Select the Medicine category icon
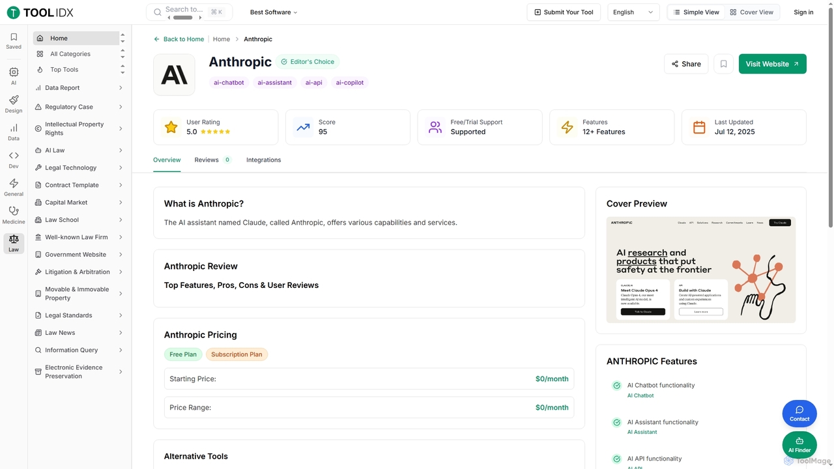Image resolution: width=834 pixels, height=469 pixels. point(14,211)
